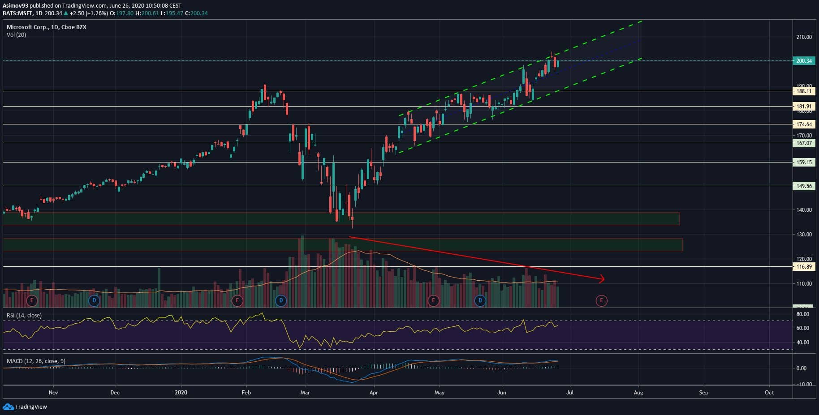Click the TradingView logo icon
The height and width of the screenshot is (415, 819).
coord(8,406)
